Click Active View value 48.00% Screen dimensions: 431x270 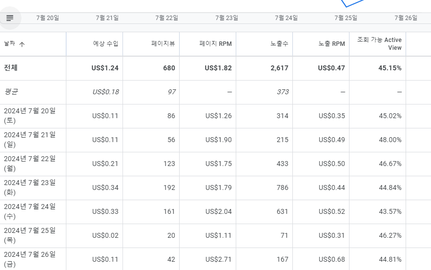click(x=390, y=140)
